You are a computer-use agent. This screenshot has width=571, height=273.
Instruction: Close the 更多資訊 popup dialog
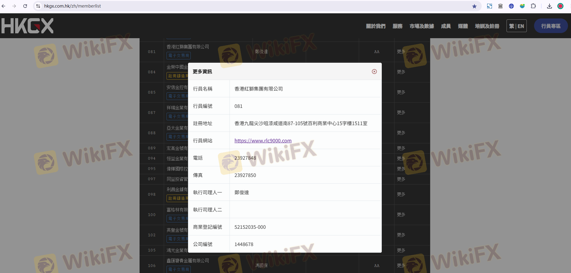tap(374, 72)
